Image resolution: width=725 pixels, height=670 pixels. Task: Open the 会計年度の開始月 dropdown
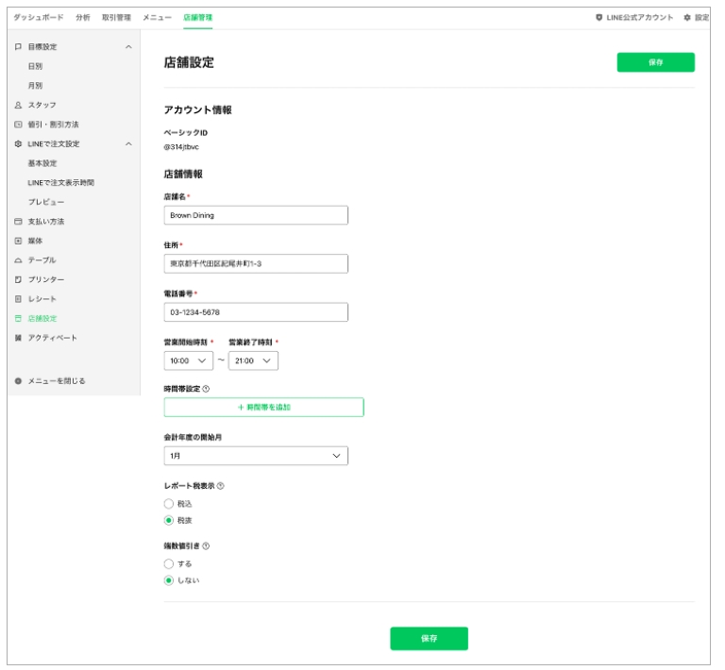[256, 456]
